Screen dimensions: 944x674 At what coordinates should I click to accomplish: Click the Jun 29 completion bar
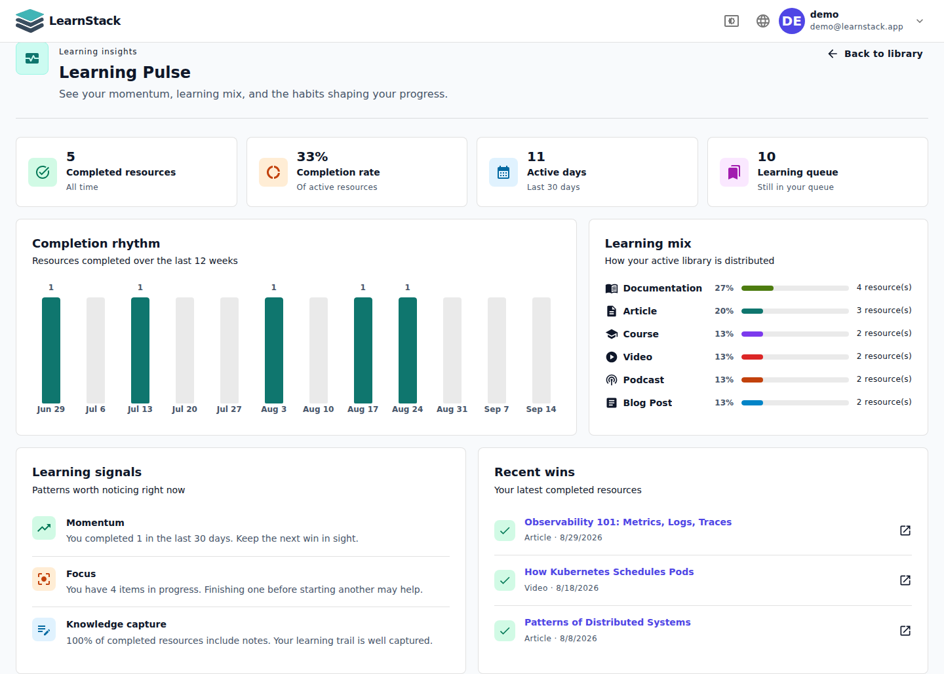click(51, 350)
